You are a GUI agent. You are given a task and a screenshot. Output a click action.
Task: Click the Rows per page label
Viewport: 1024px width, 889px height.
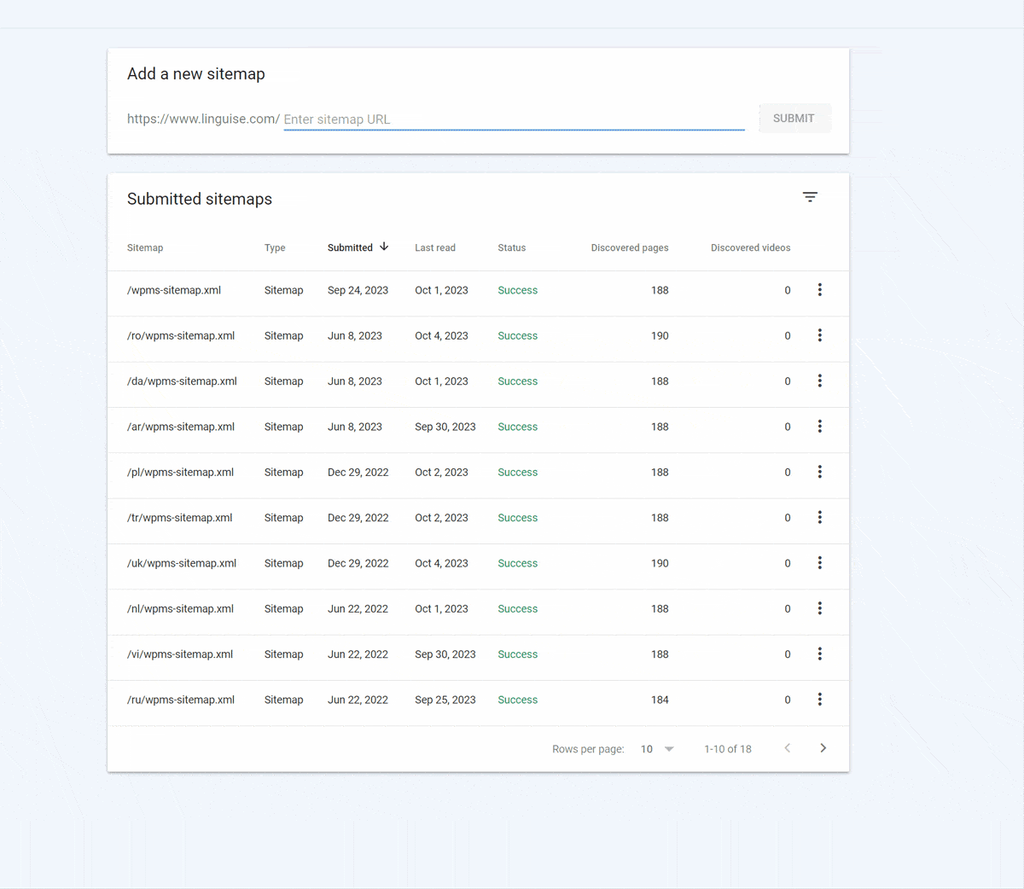[588, 749]
